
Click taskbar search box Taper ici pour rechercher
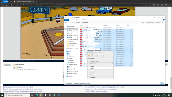pos(17,95)
